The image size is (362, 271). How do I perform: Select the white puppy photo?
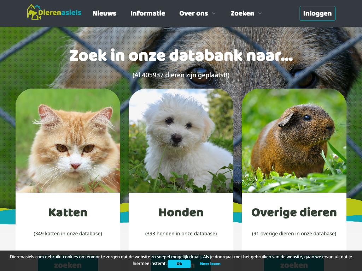pyautogui.click(x=181, y=140)
